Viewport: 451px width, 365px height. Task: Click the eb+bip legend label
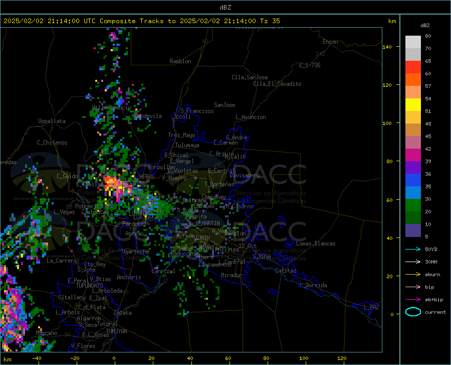pyautogui.click(x=434, y=300)
